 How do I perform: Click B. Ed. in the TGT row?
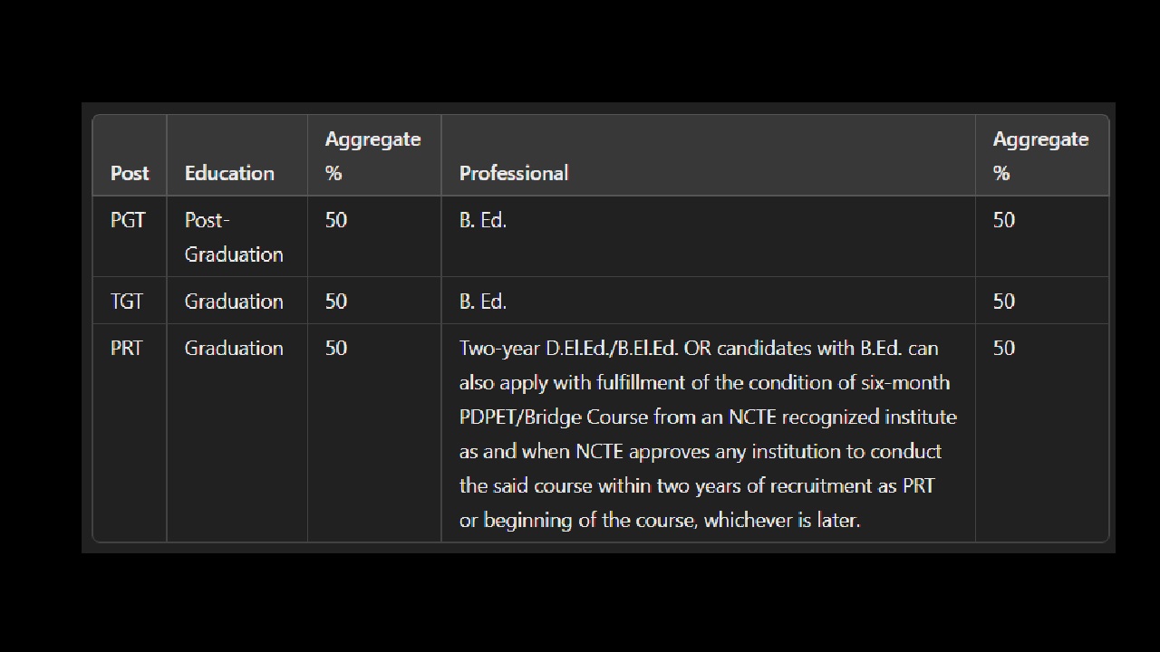point(482,302)
